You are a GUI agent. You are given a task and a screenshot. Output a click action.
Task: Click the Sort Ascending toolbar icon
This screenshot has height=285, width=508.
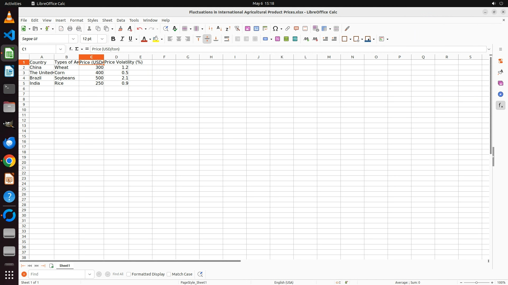pos(219,28)
